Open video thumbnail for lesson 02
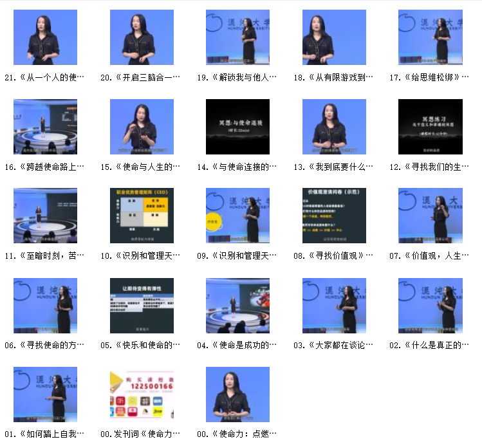Screen dimensions: 482x446 [431, 306]
